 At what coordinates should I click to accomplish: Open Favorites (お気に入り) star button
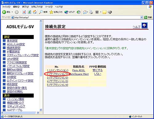point(56,12)
